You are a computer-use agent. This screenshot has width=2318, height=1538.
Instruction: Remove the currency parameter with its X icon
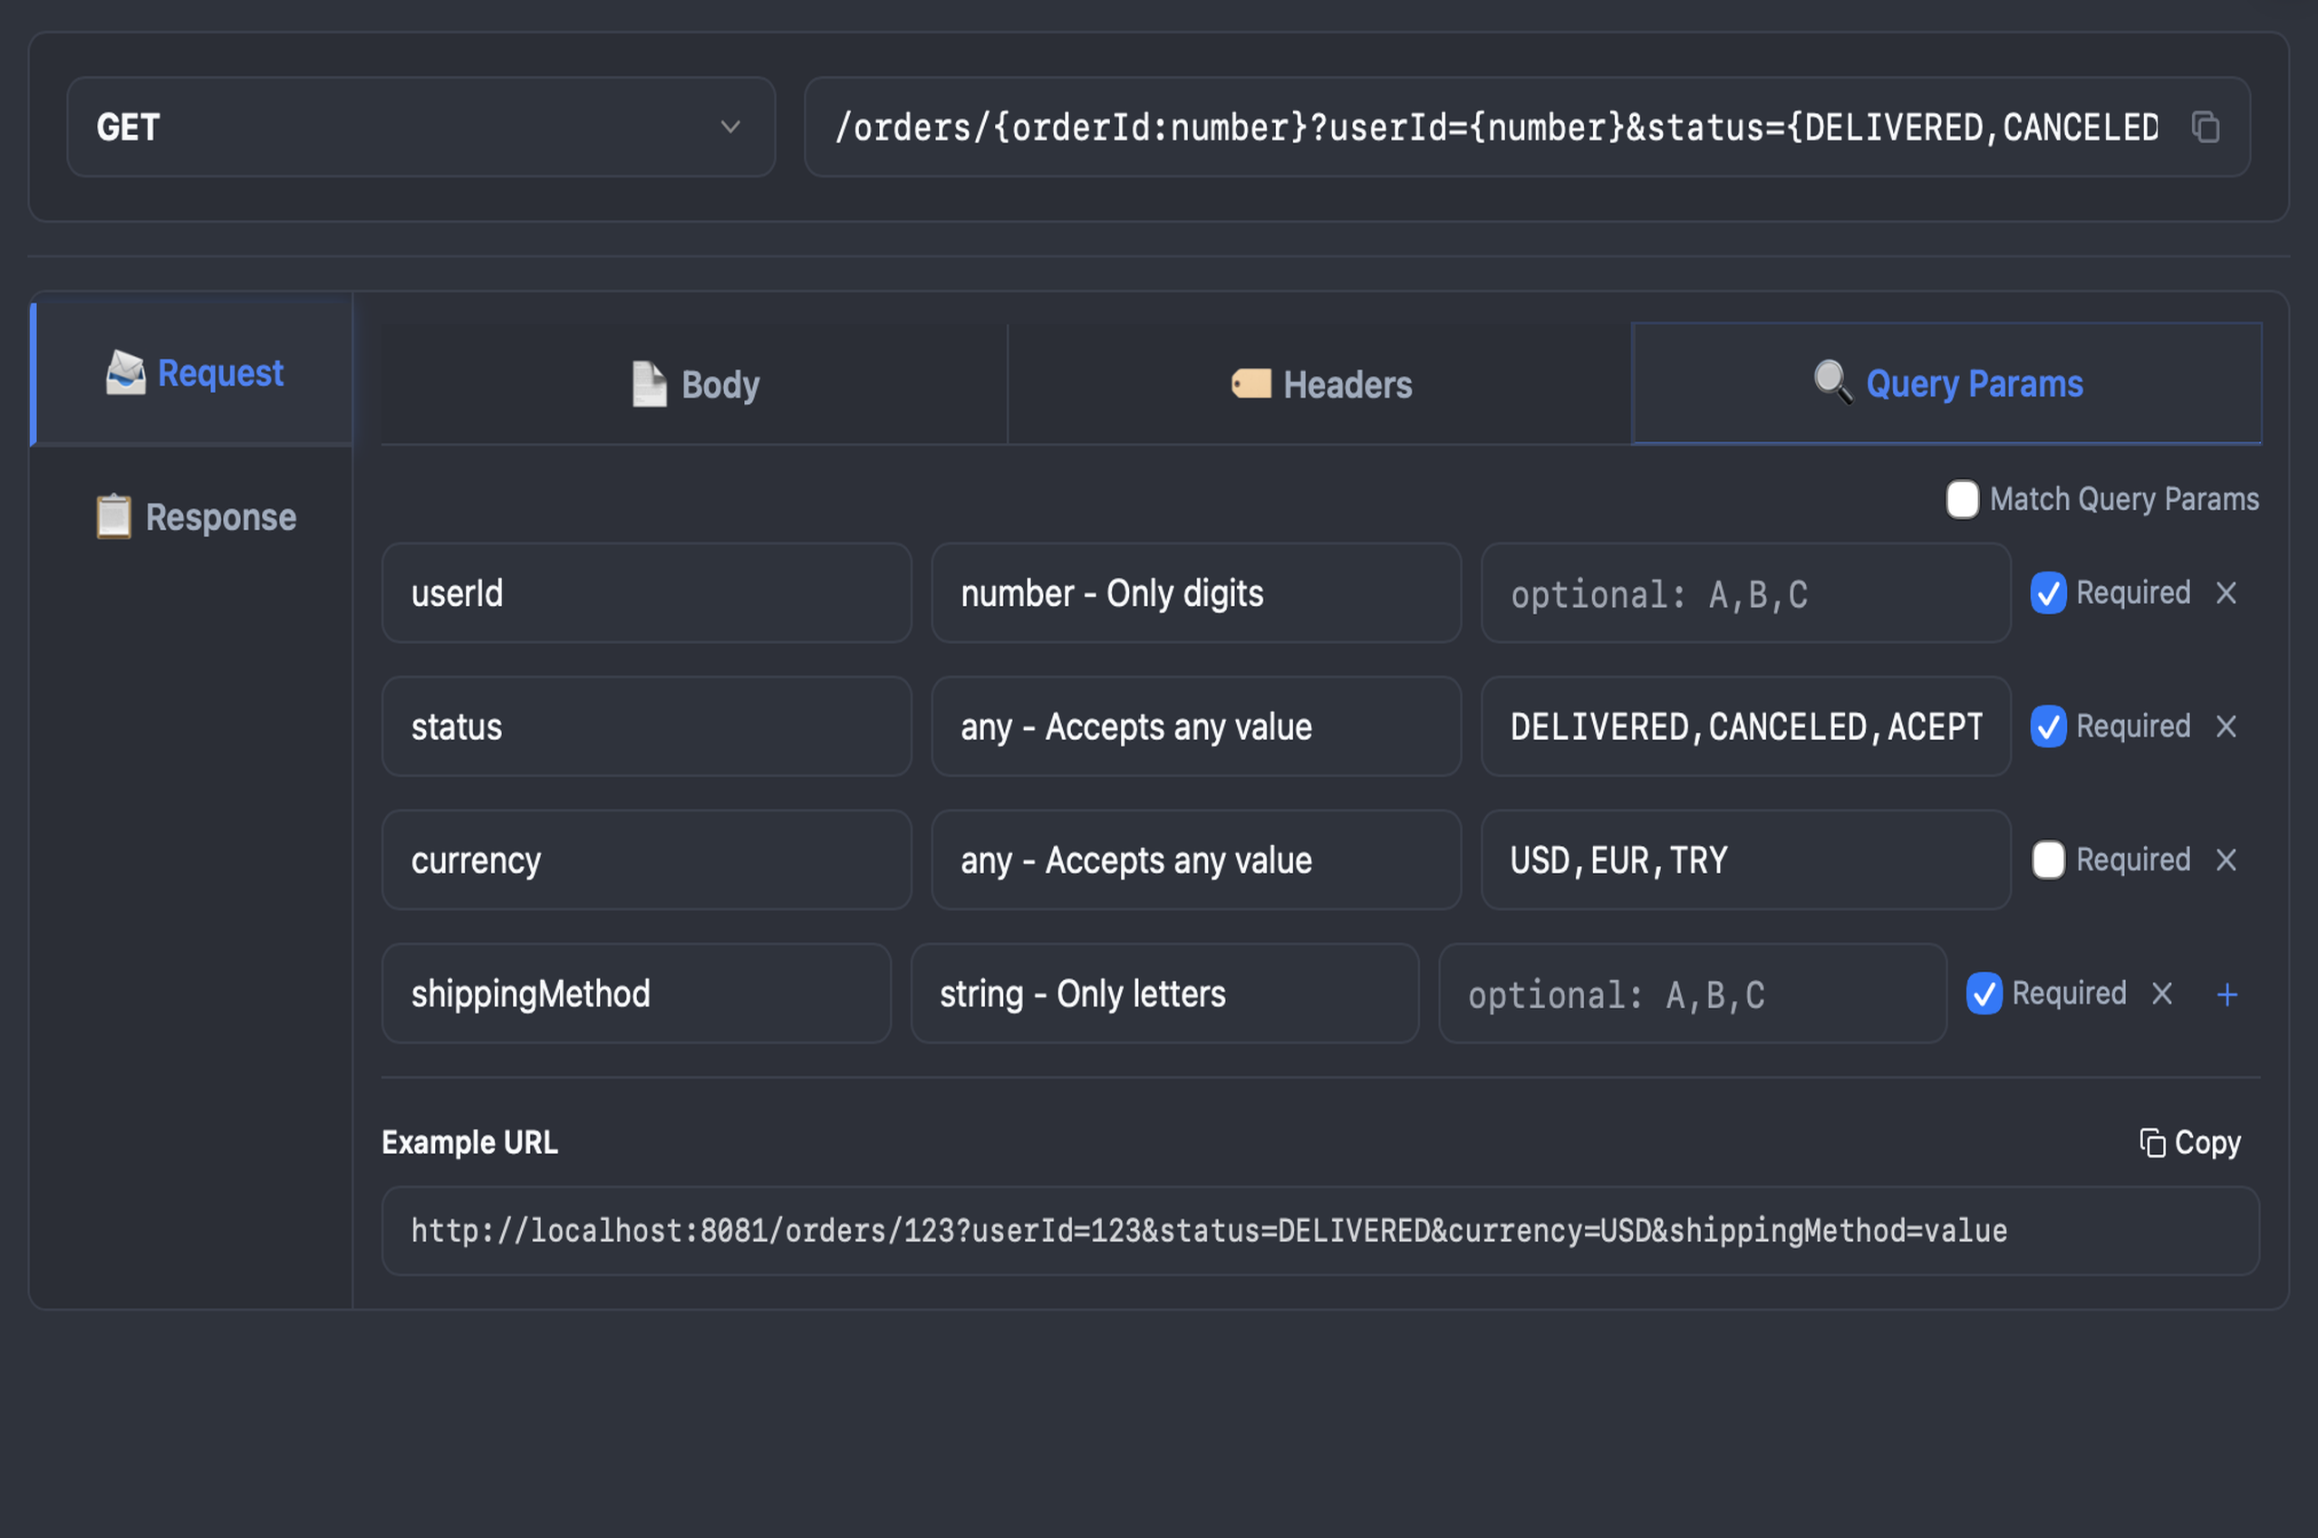click(x=2225, y=860)
